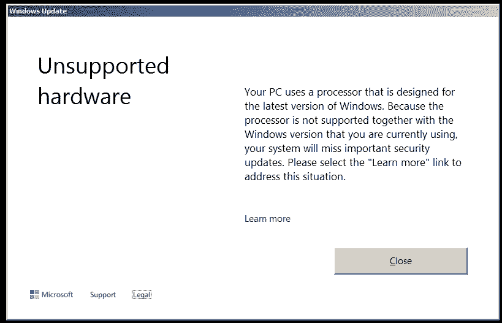Screen dimensions: 502x323
Task: Click the 'Windows Update' title text
Action: point(38,11)
